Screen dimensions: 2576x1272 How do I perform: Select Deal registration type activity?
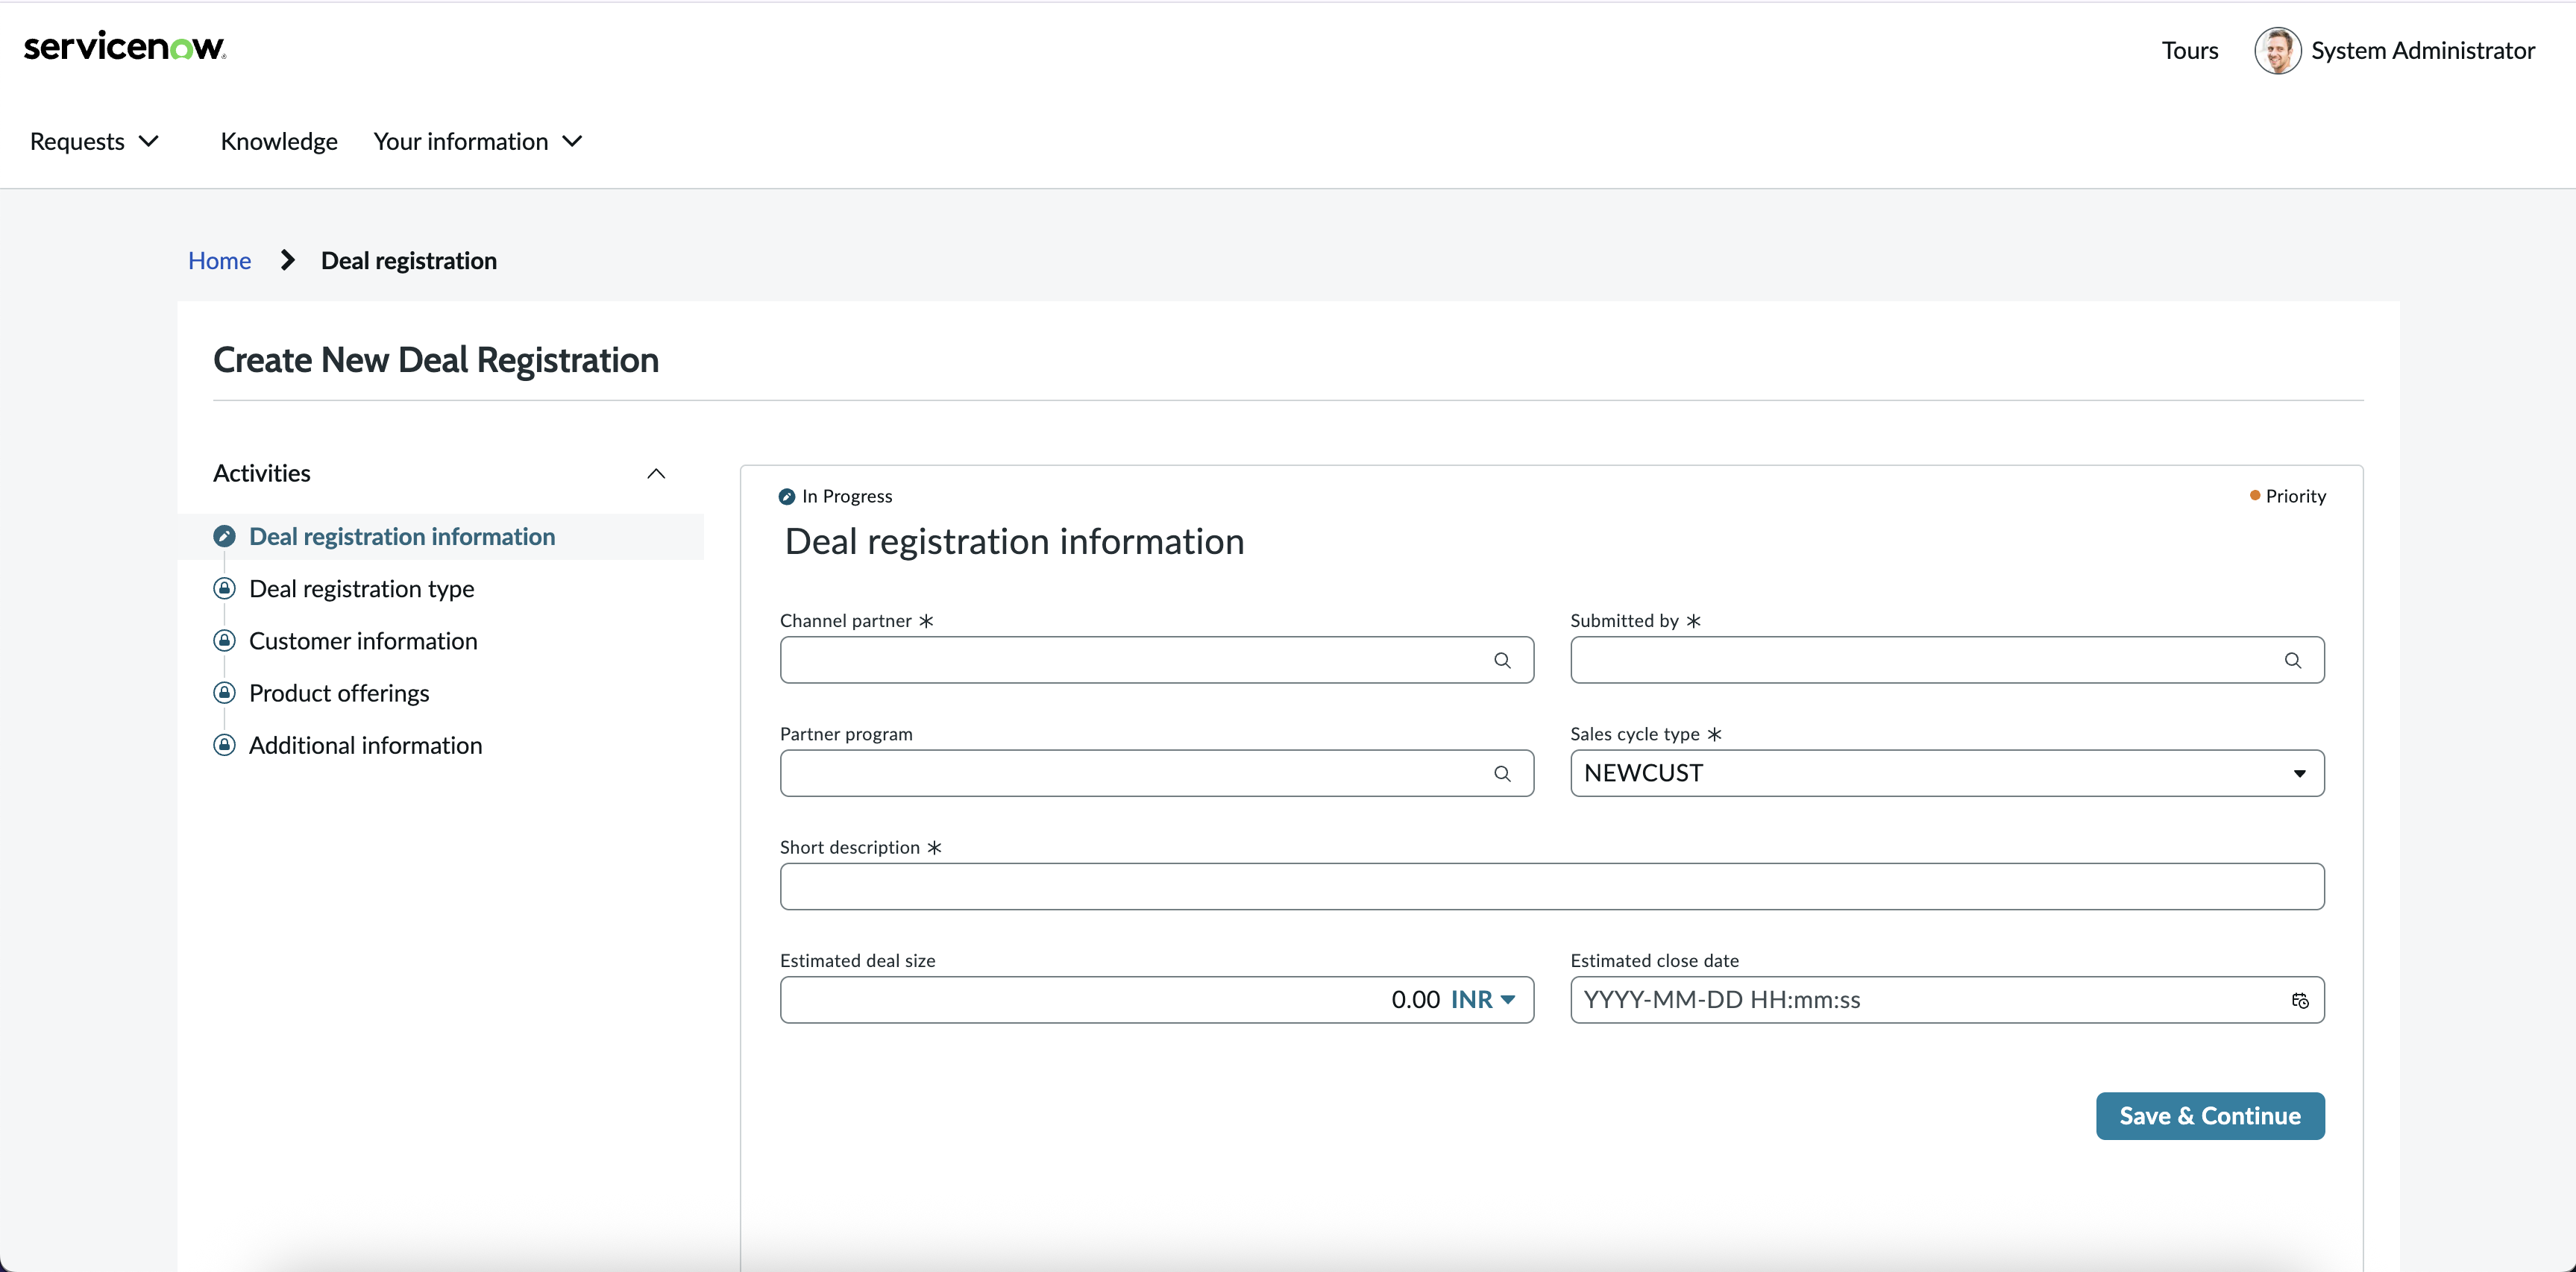tap(361, 588)
